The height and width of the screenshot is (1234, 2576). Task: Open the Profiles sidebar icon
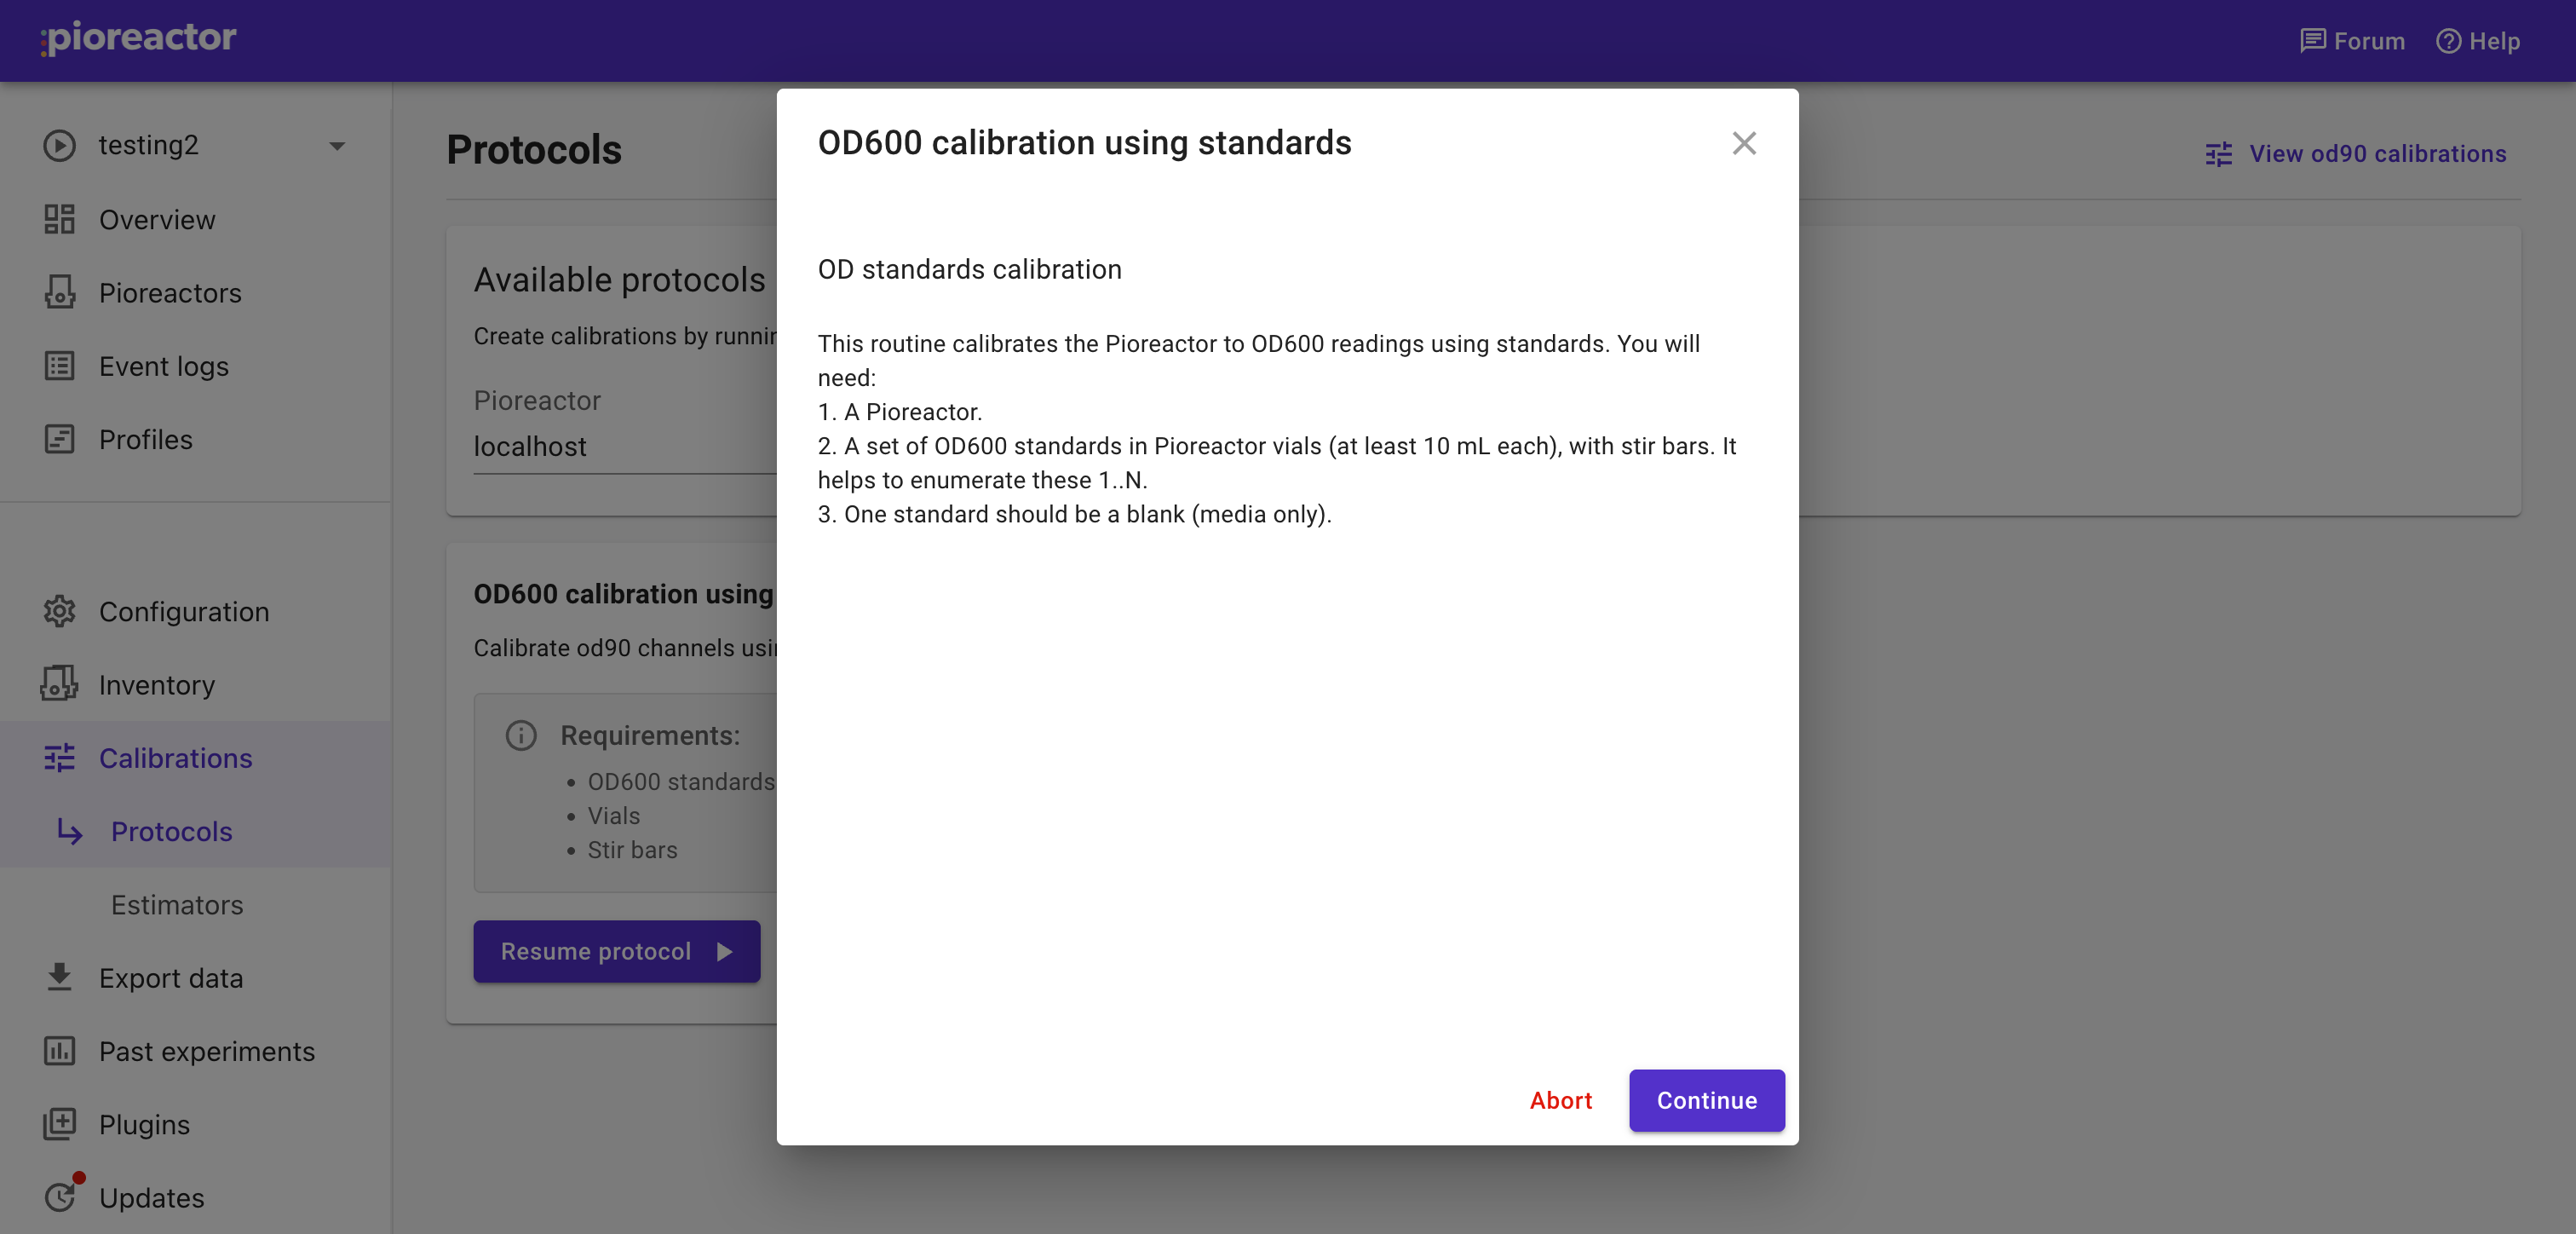tap(59, 440)
